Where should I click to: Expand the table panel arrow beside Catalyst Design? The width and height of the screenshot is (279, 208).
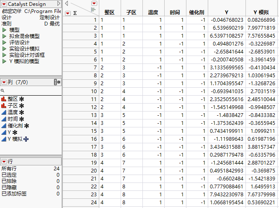59,3
